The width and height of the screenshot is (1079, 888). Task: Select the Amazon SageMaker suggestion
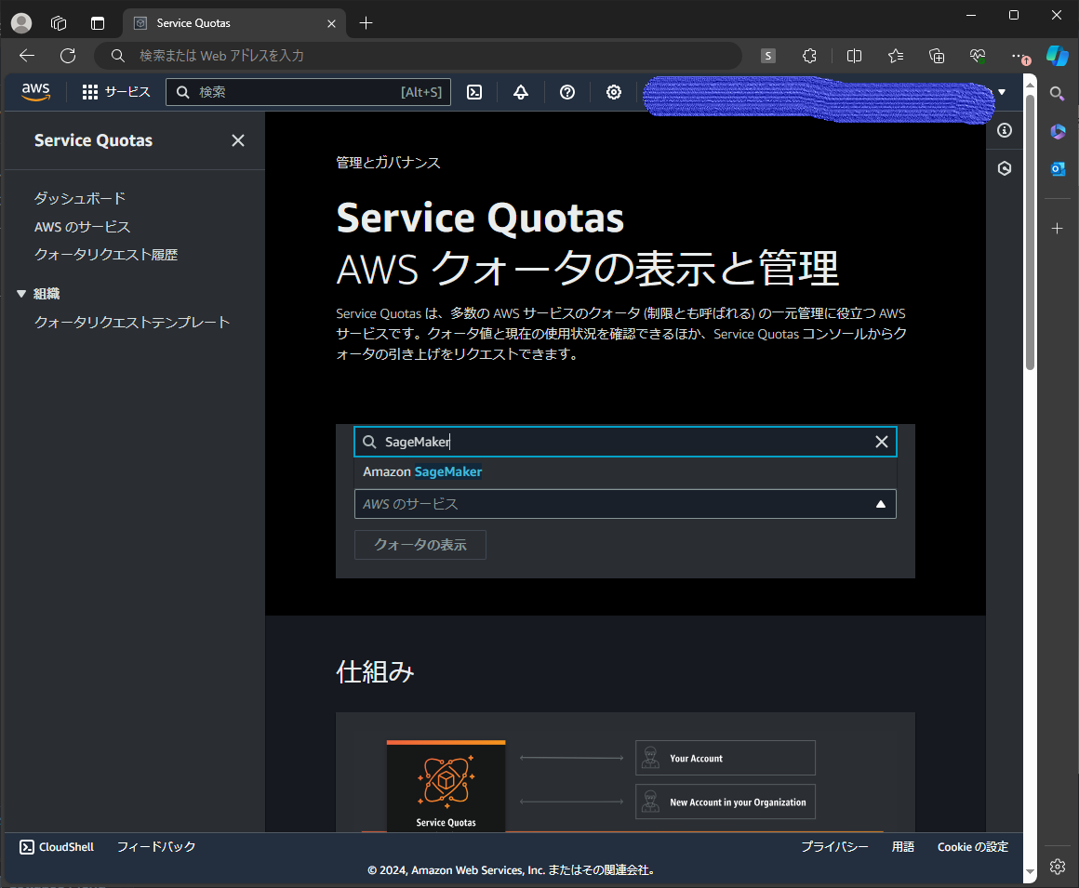[x=625, y=471]
